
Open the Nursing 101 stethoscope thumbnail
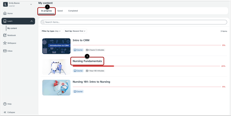[x=56, y=88]
